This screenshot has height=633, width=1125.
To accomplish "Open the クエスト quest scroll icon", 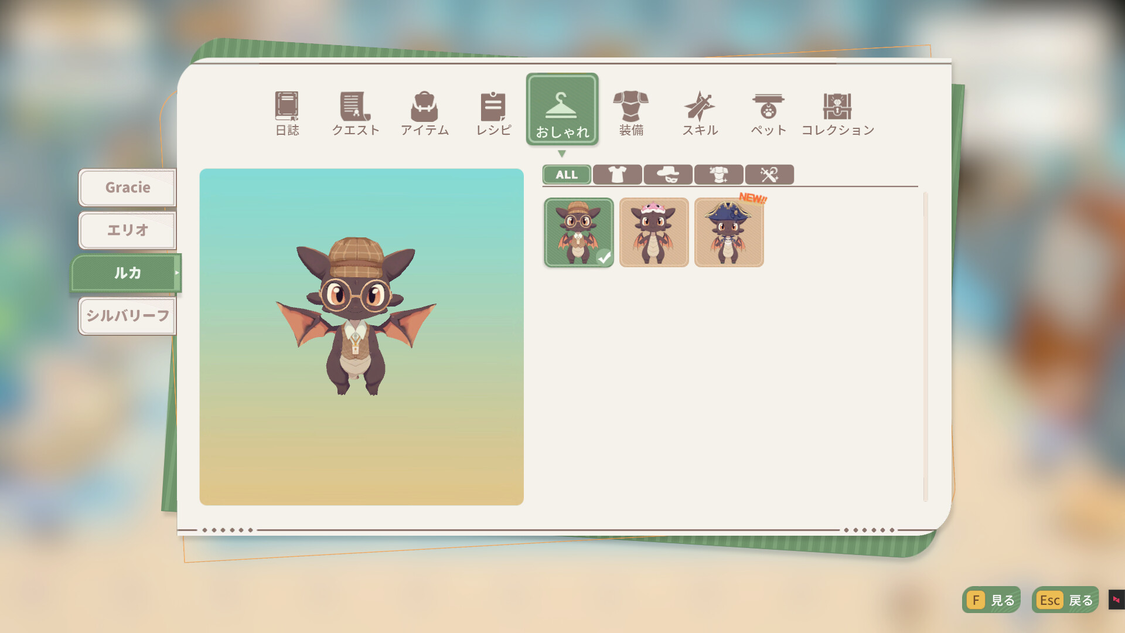I will point(356,113).
